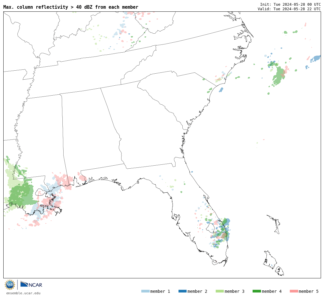Click the member 1 light blue swatch
The width and height of the screenshot is (324, 297).
[x=145, y=291]
